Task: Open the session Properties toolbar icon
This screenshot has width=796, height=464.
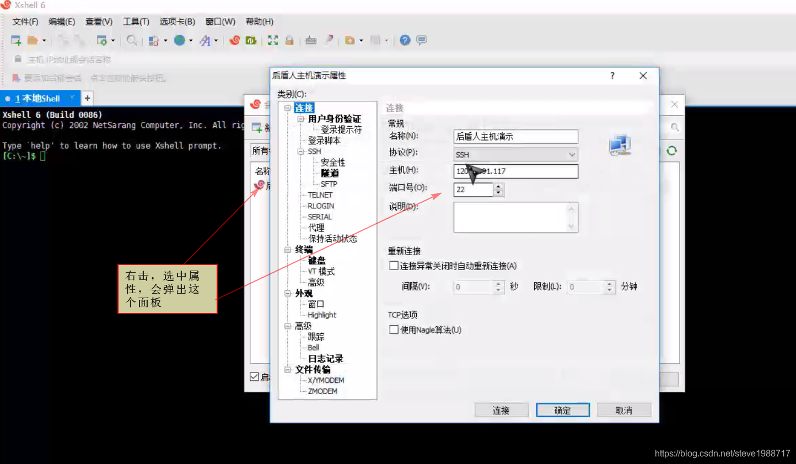Action: click(x=102, y=40)
